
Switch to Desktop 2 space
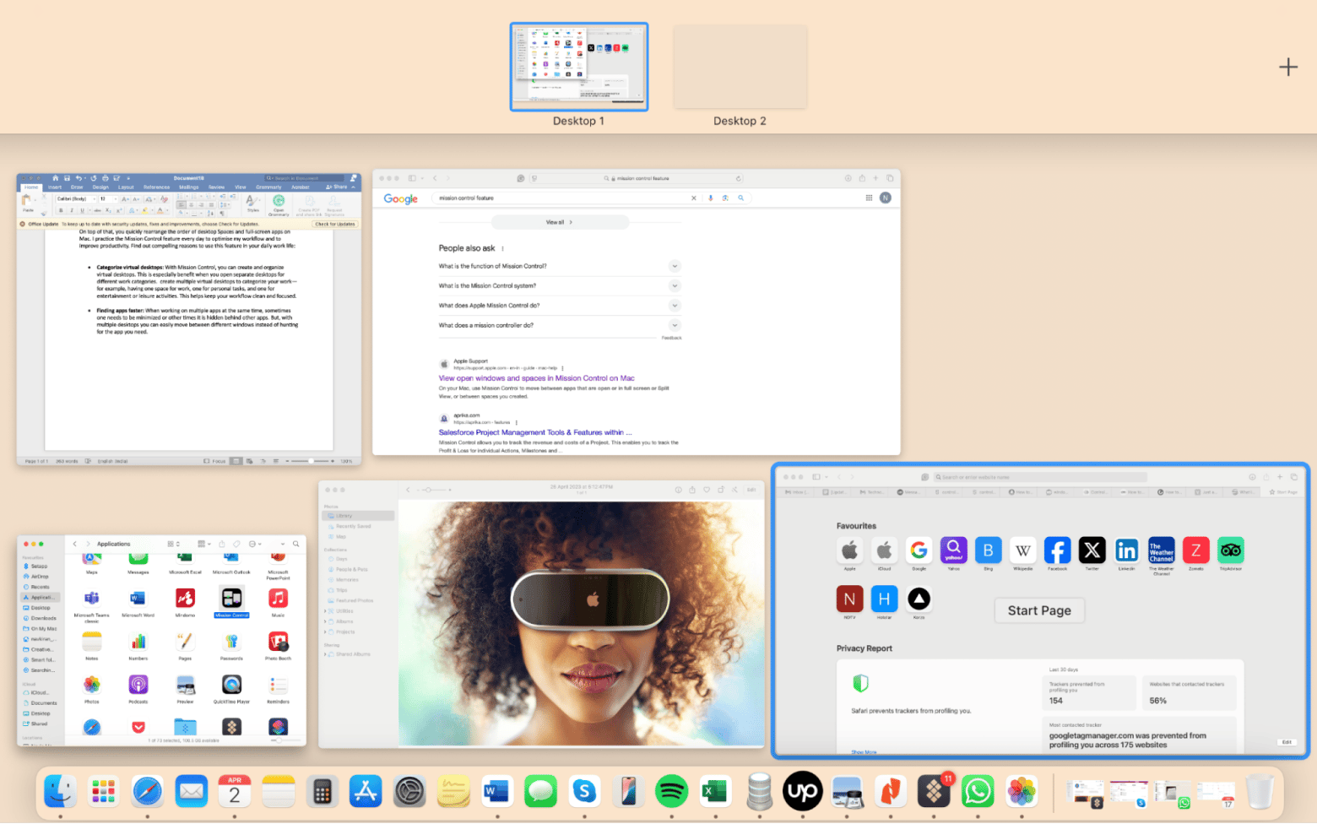click(740, 68)
